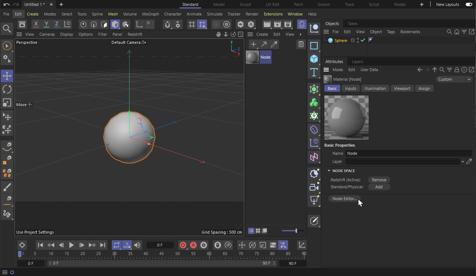Click the material Name input field
This screenshot has width=476, height=276.
[x=408, y=153]
